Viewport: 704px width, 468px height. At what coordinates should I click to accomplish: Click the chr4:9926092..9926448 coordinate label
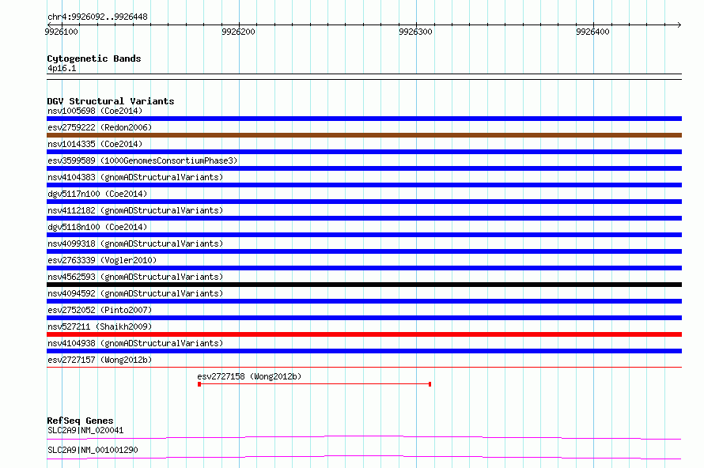coord(97,17)
